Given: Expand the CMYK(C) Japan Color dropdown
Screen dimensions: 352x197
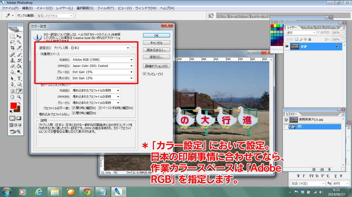Looking at the screenshot, I should pos(102,66).
